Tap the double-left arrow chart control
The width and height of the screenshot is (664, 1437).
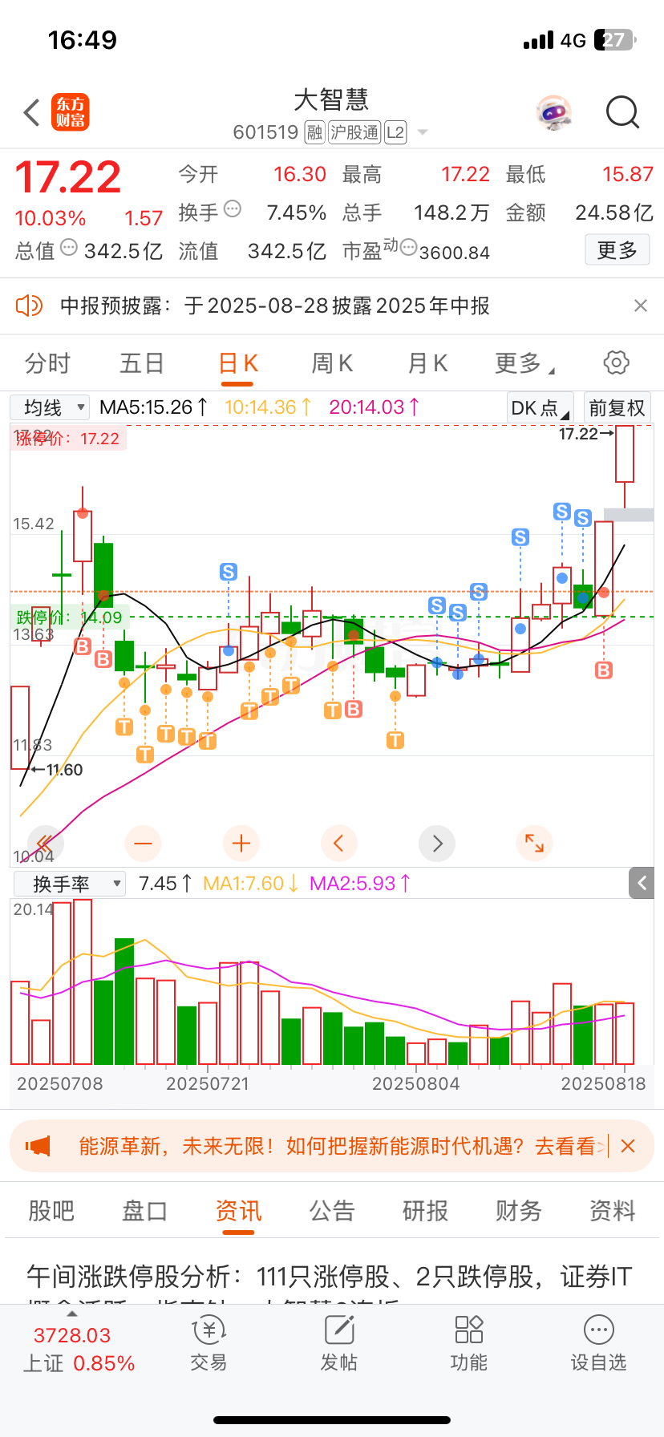point(44,844)
